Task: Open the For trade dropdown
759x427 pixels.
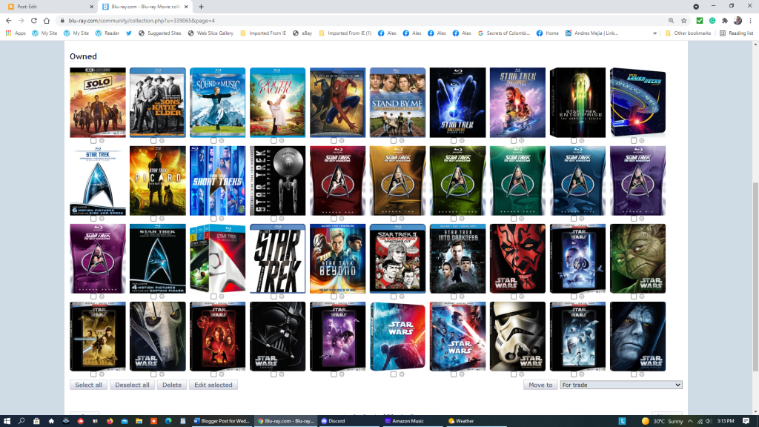Action: [x=620, y=385]
